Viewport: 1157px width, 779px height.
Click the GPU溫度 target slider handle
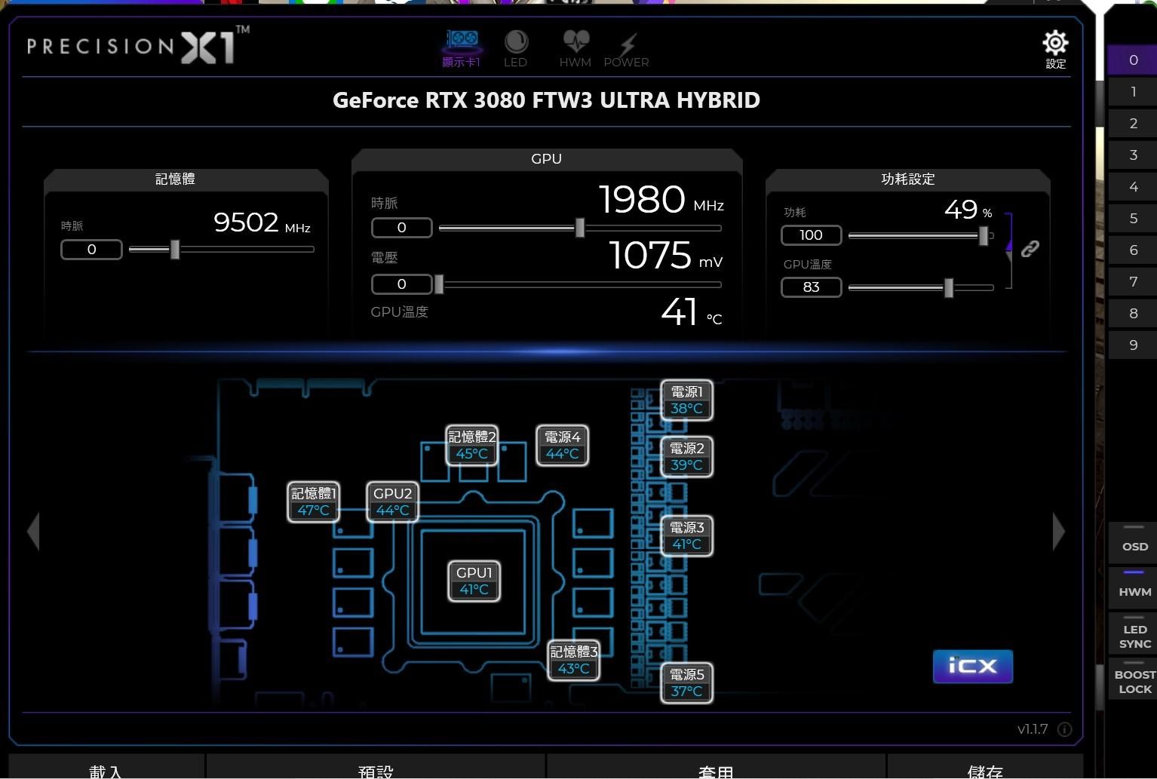[949, 287]
